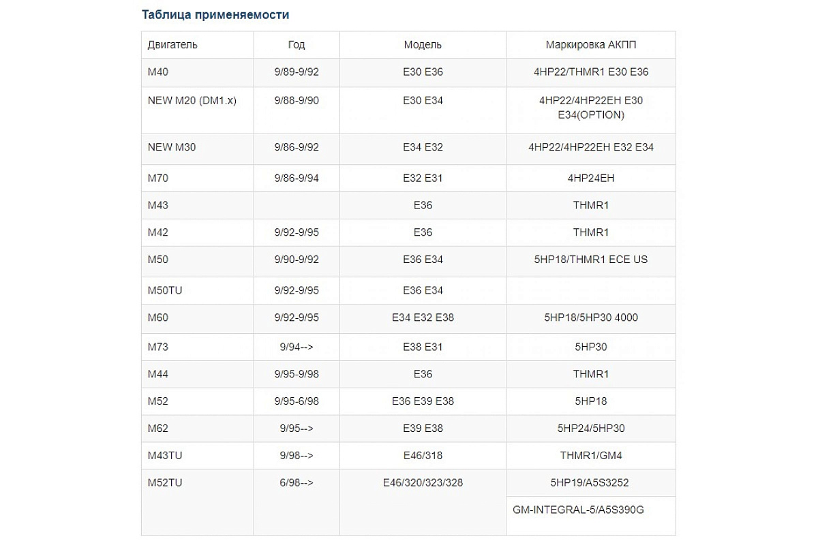Click the 9/95-6/98 year cell
818x545 pixels.
click(297, 401)
